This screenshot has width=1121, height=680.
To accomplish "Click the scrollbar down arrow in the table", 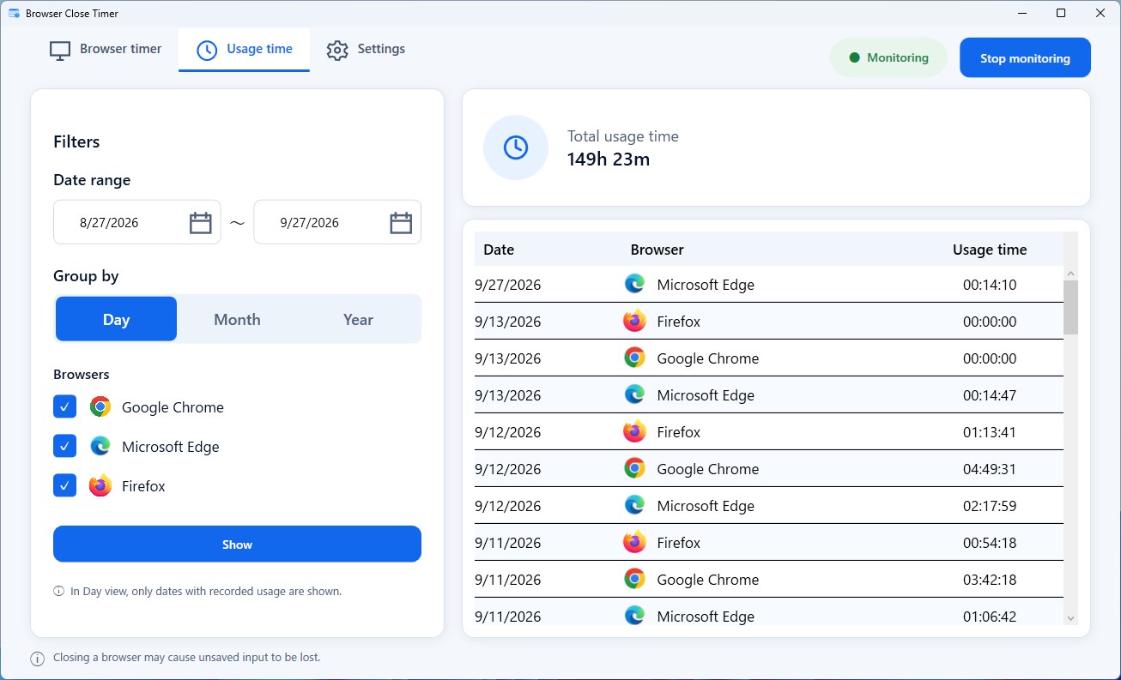I will click(1070, 617).
